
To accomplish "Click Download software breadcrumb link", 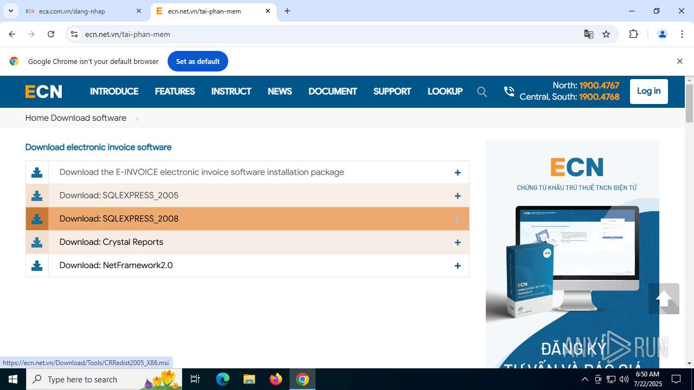I will pyautogui.click(x=88, y=118).
